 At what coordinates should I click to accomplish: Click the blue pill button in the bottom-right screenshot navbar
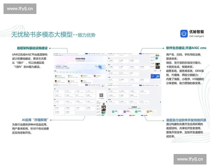tap(140, 85)
